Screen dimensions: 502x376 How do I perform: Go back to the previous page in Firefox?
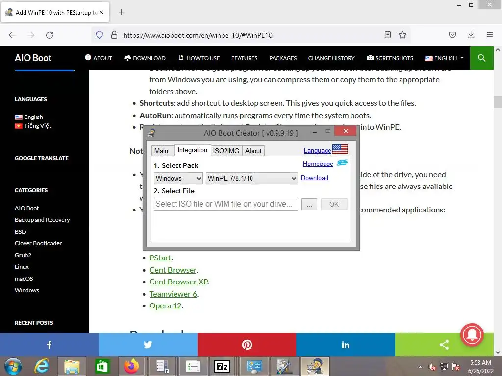pos(12,35)
